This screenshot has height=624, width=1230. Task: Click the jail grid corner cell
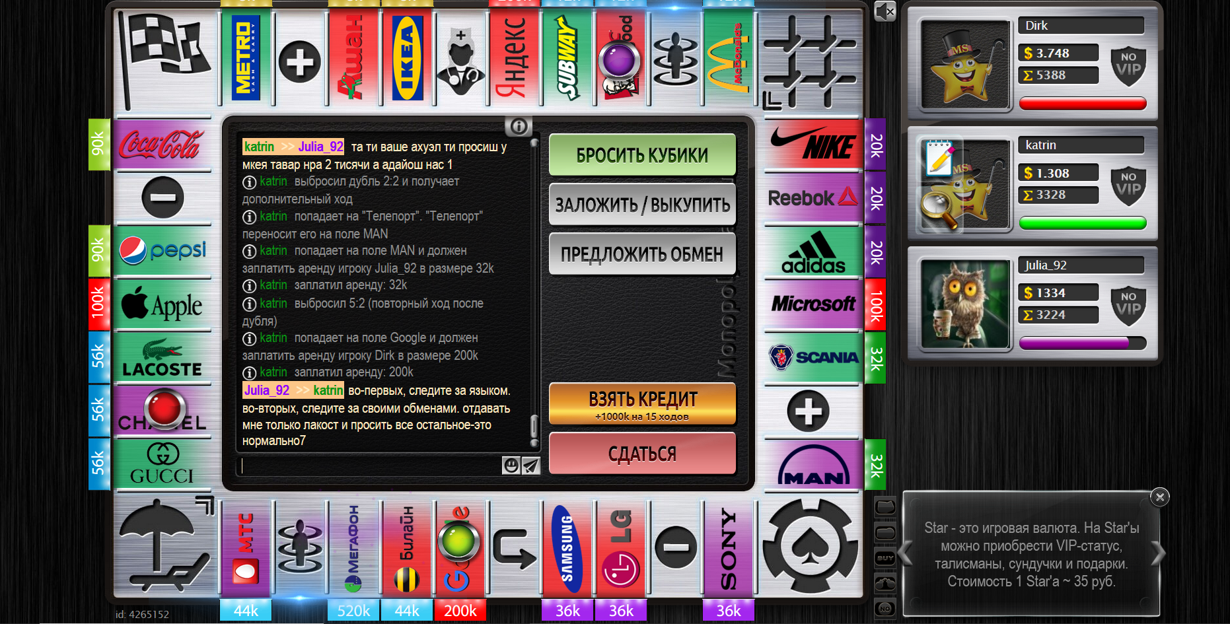811,61
